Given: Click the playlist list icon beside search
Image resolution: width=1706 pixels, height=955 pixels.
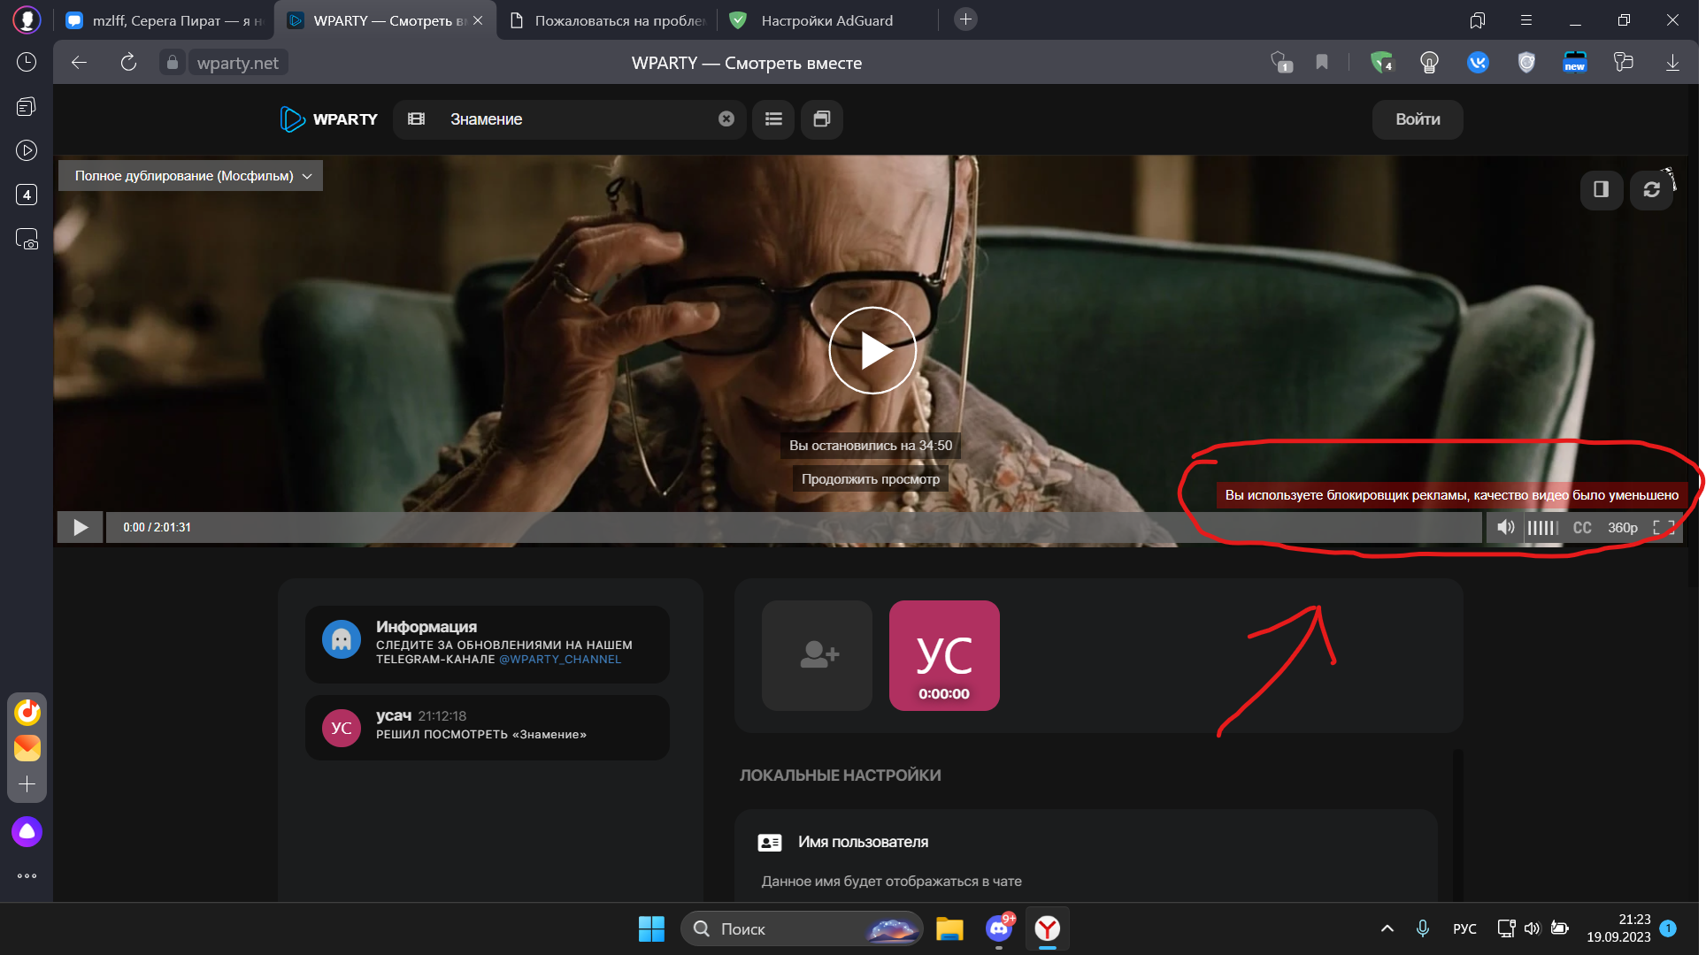Looking at the screenshot, I should 773,119.
